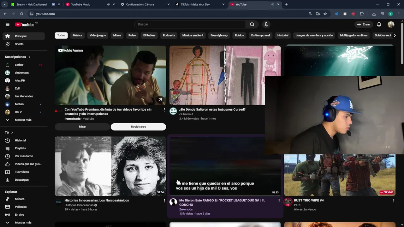Open Chrome downloads icon
Screen dimensions: 404x227
point(374,14)
